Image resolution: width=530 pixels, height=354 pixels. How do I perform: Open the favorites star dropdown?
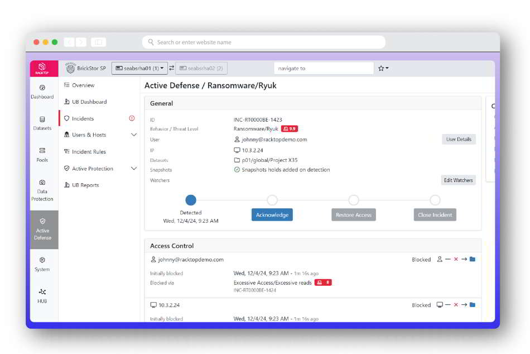pos(383,68)
